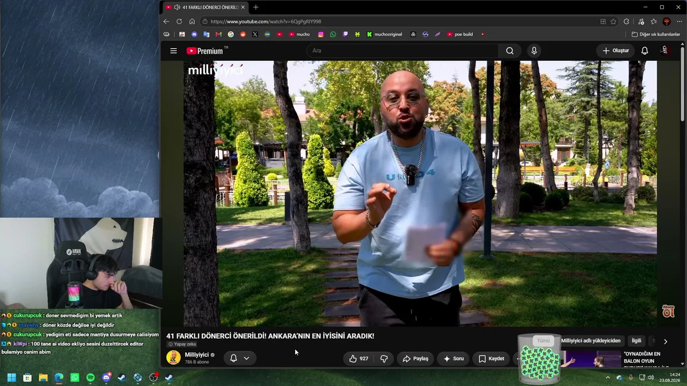This screenshot has width=687, height=386.
Task: Open File Explorer from taskbar
Action: click(43, 377)
